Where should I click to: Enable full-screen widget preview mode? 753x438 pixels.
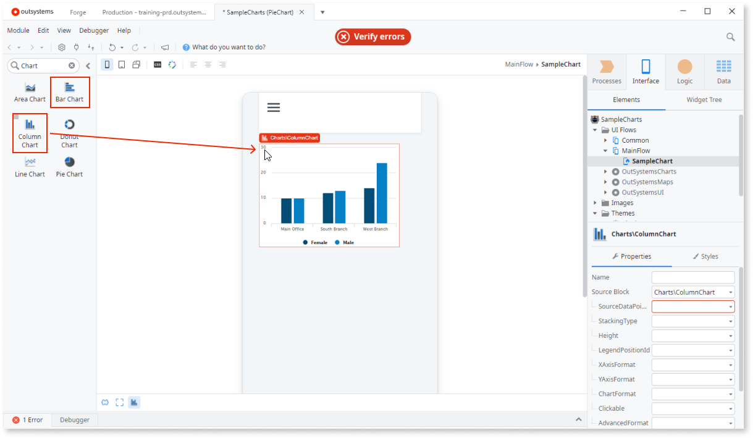click(120, 402)
